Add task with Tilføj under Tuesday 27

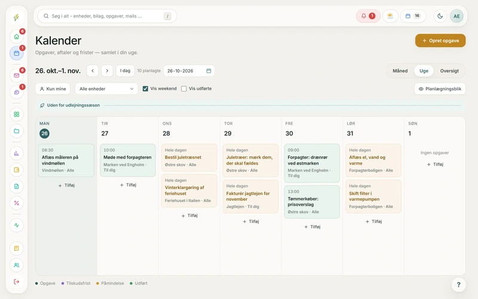click(x=128, y=185)
